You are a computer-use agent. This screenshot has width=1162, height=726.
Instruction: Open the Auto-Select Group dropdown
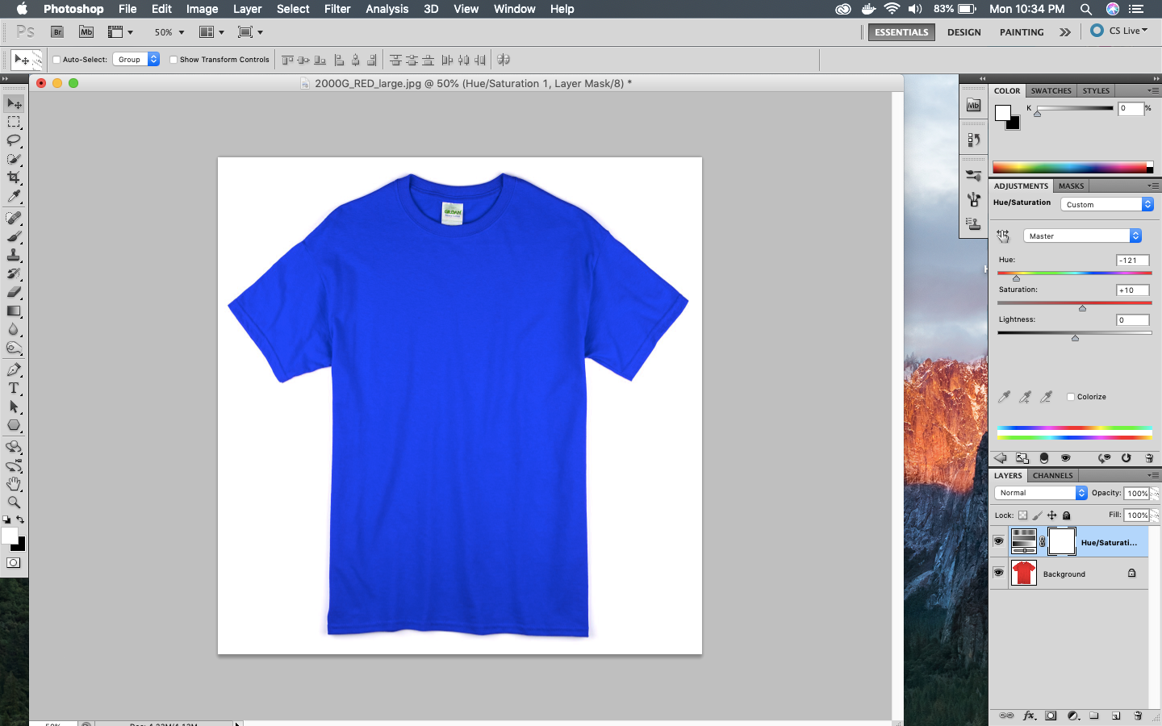[x=136, y=60]
